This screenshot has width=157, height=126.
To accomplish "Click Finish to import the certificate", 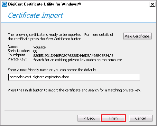I will pos(114,118).
